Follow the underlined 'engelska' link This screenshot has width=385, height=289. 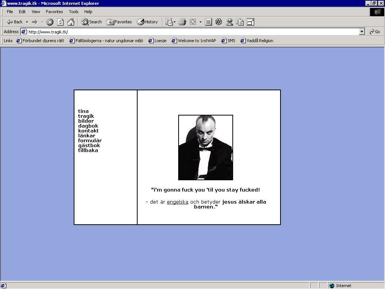tap(177, 202)
